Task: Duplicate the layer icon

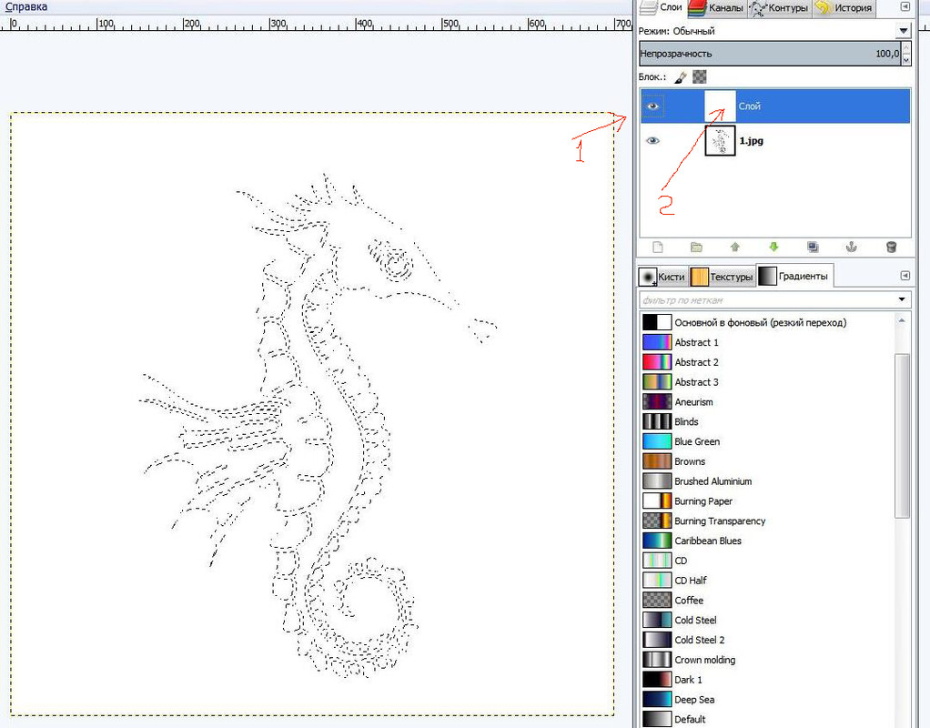Action: click(813, 247)
